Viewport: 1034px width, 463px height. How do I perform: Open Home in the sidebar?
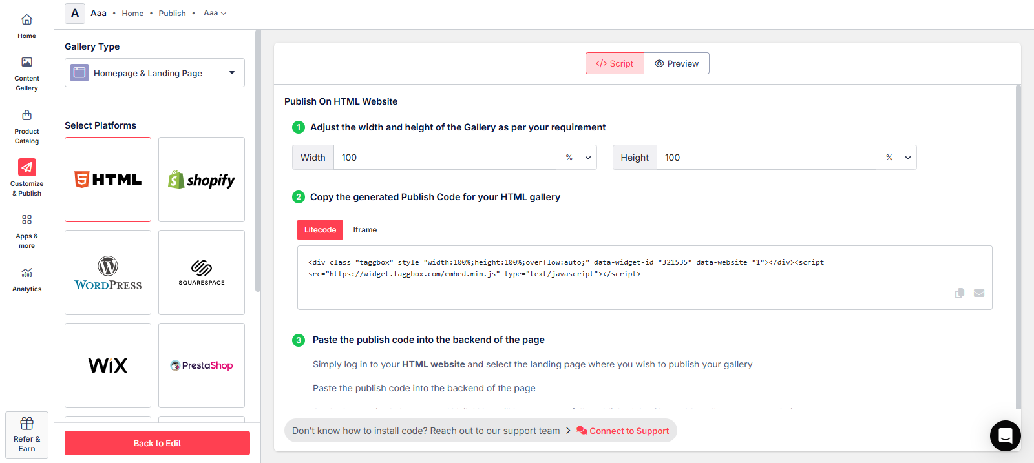26,26
